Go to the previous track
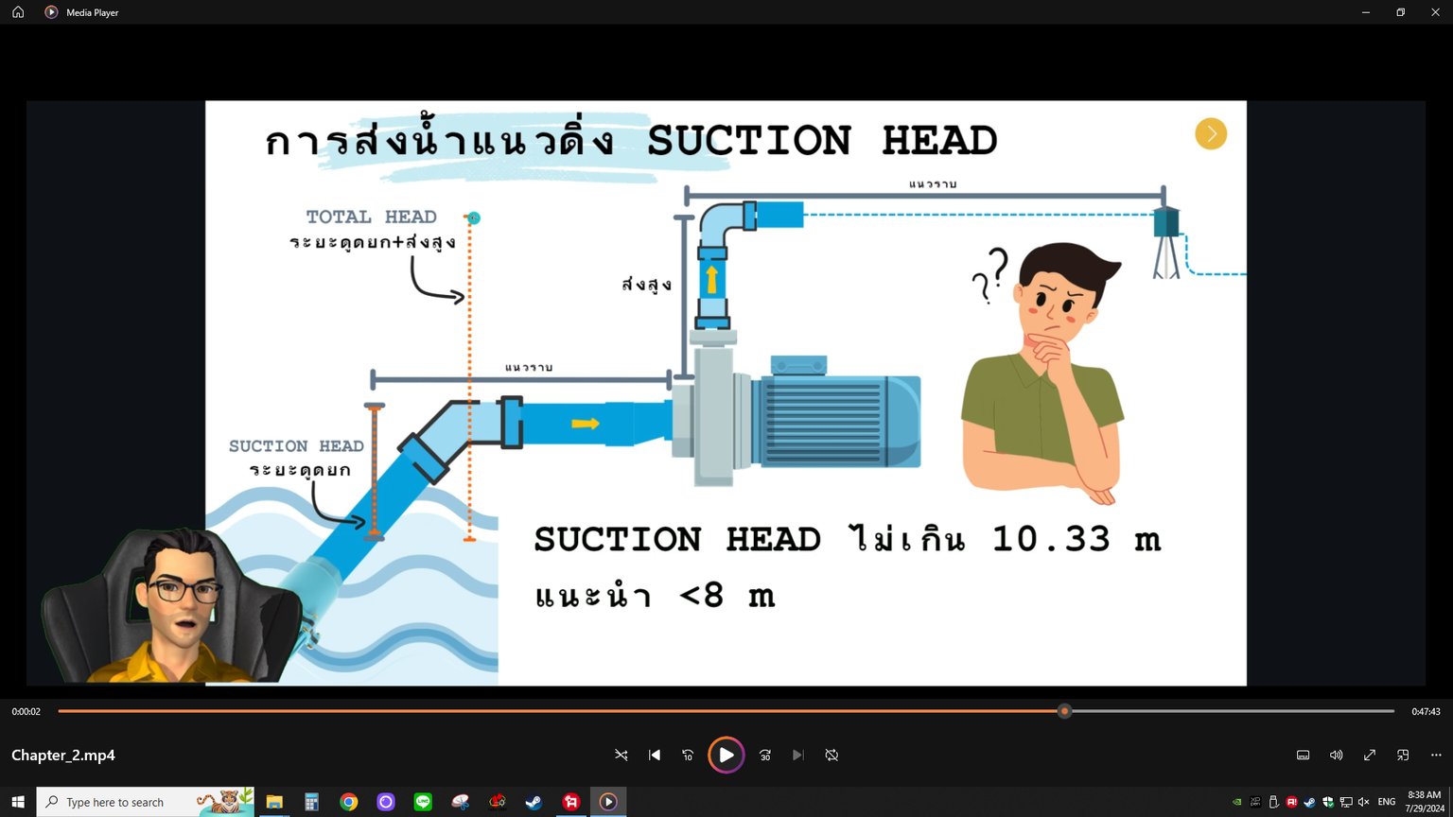This screenshot has height=817, width=1453. point(655,756)
